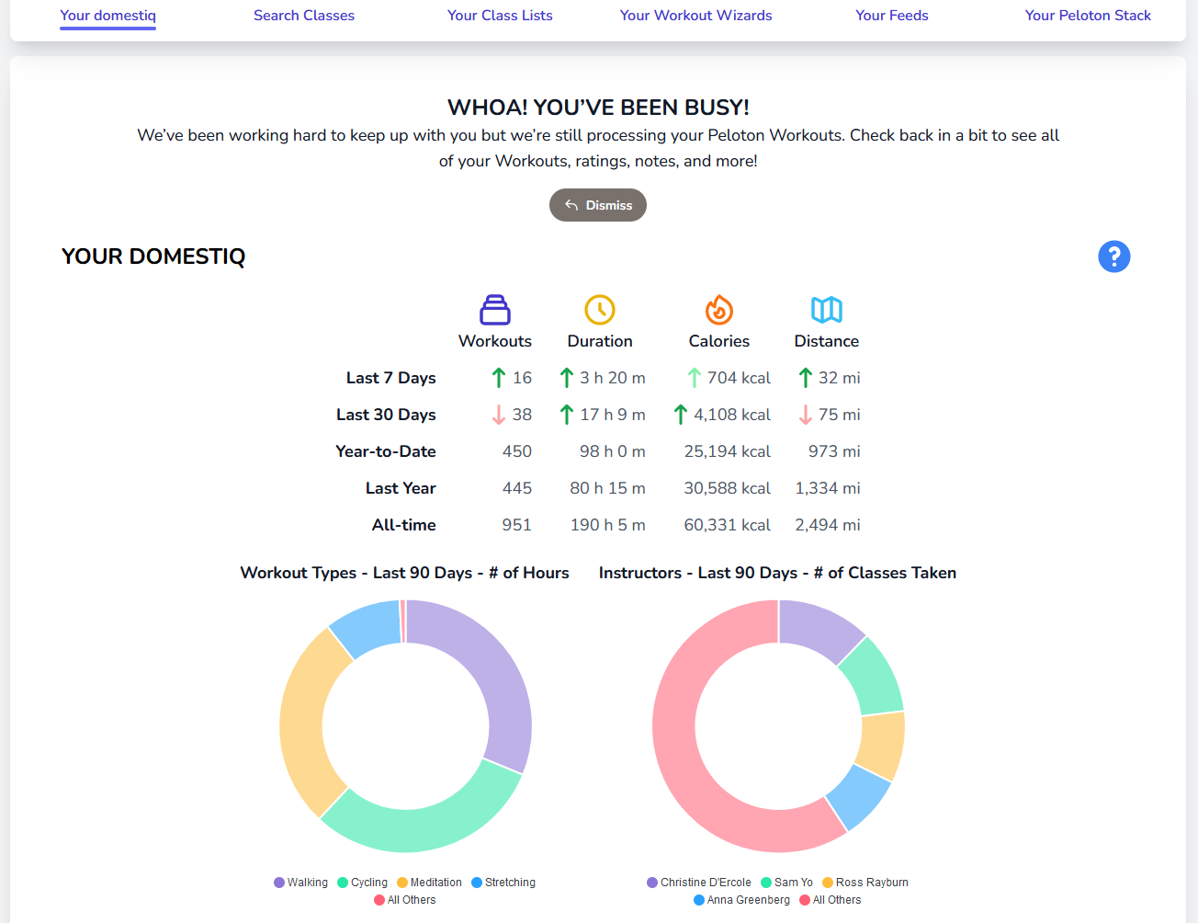Toggle Anna Greenberg legend item
Screen dimensions: 1198x923
tap(741, 900)
